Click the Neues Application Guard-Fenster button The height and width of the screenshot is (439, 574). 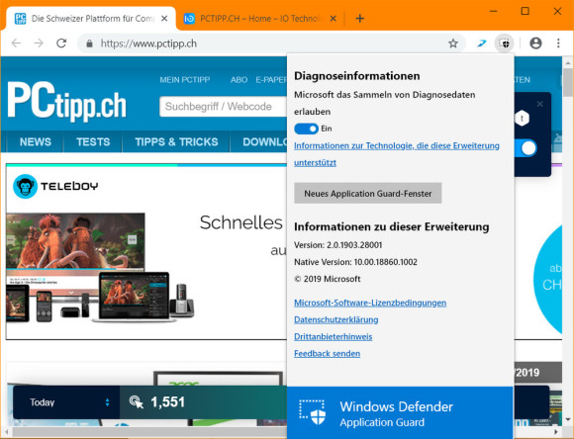tap(368, 193)
